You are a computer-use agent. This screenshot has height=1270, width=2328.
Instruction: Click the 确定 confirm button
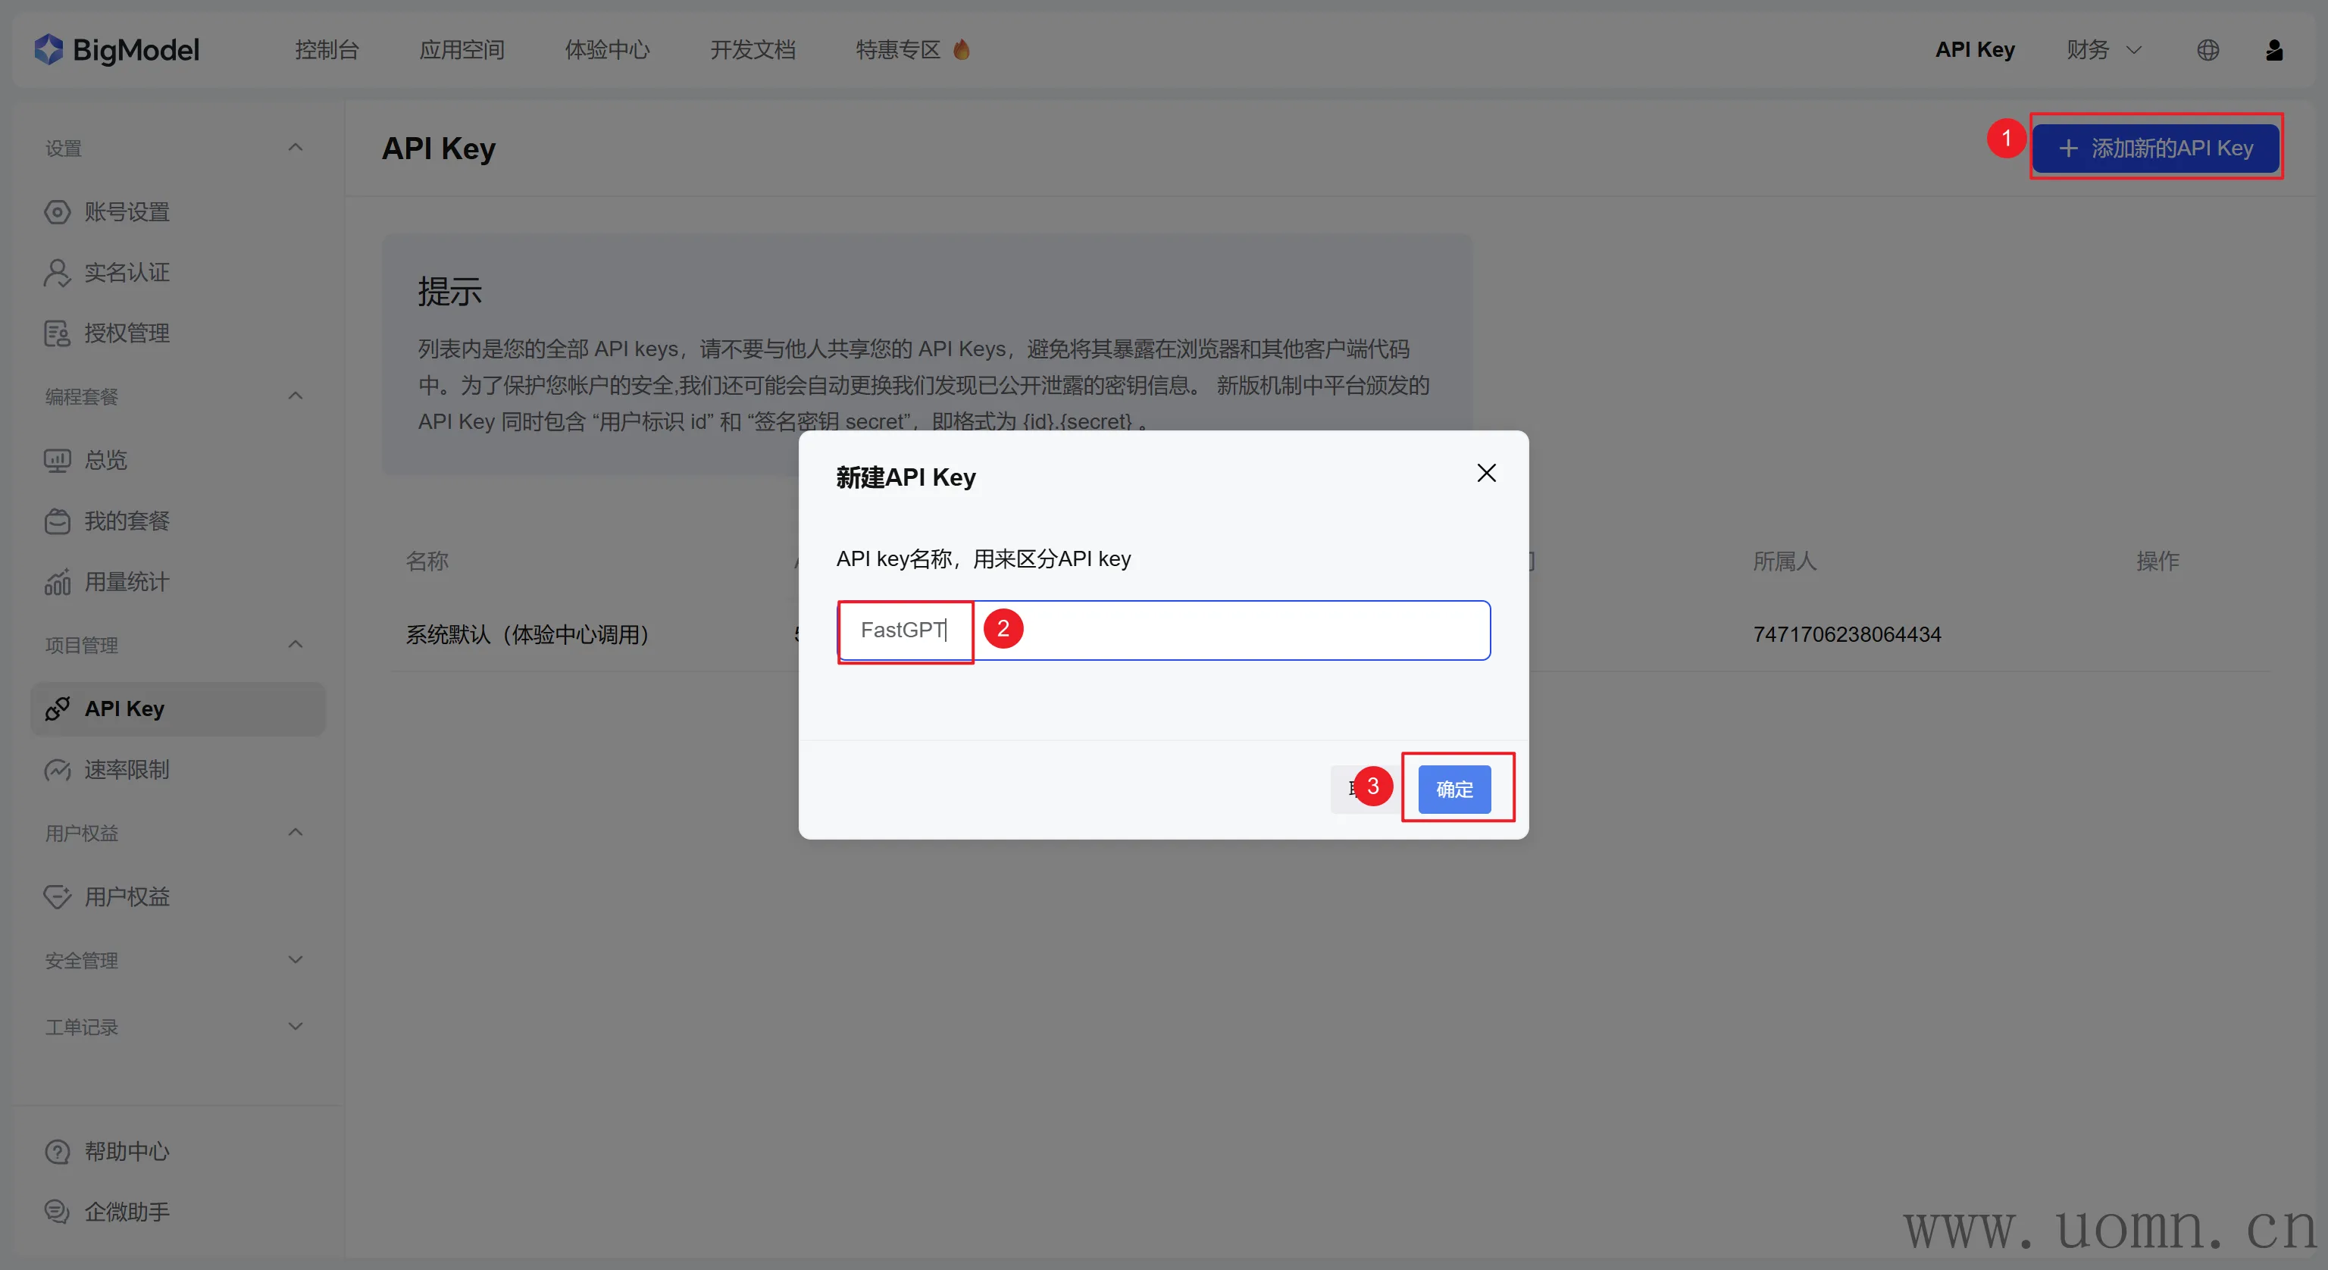(x=1453, y=788)
